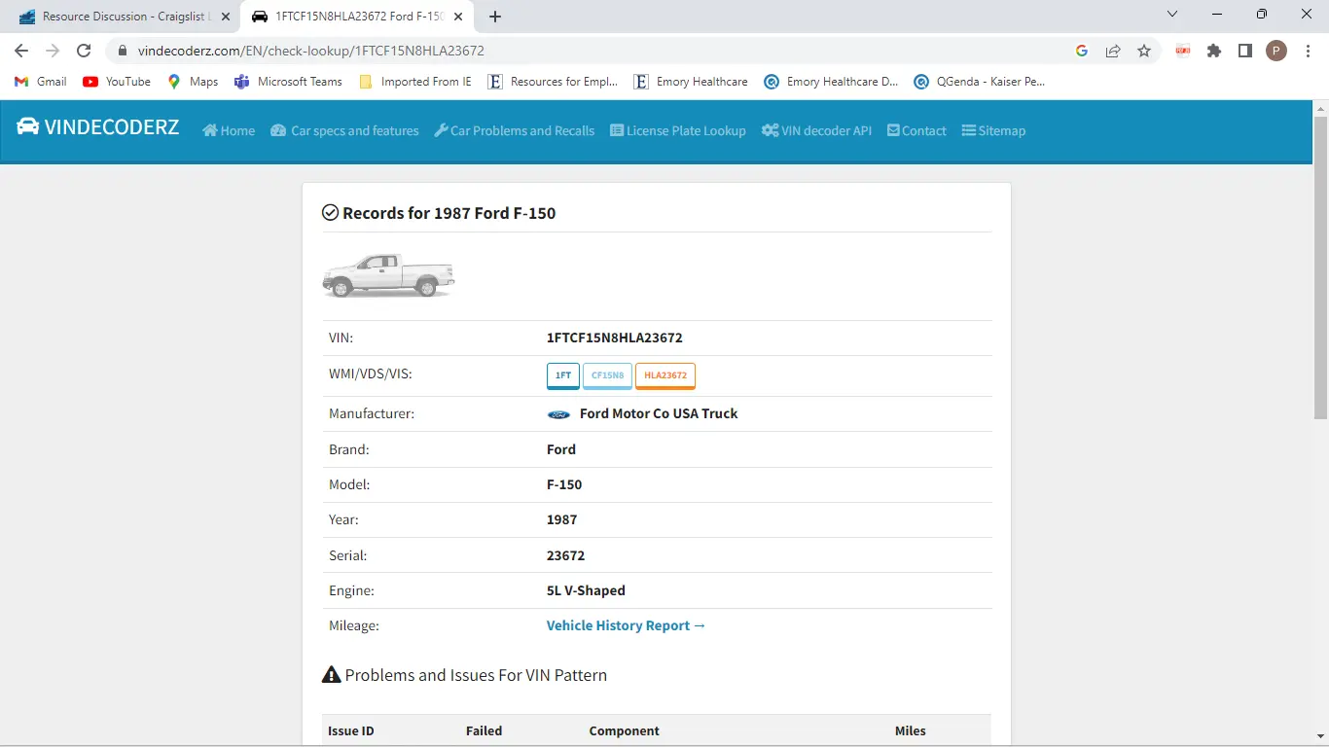1329x747 pixels.
Task: Go back to previous page
Action: click(21, 51)
